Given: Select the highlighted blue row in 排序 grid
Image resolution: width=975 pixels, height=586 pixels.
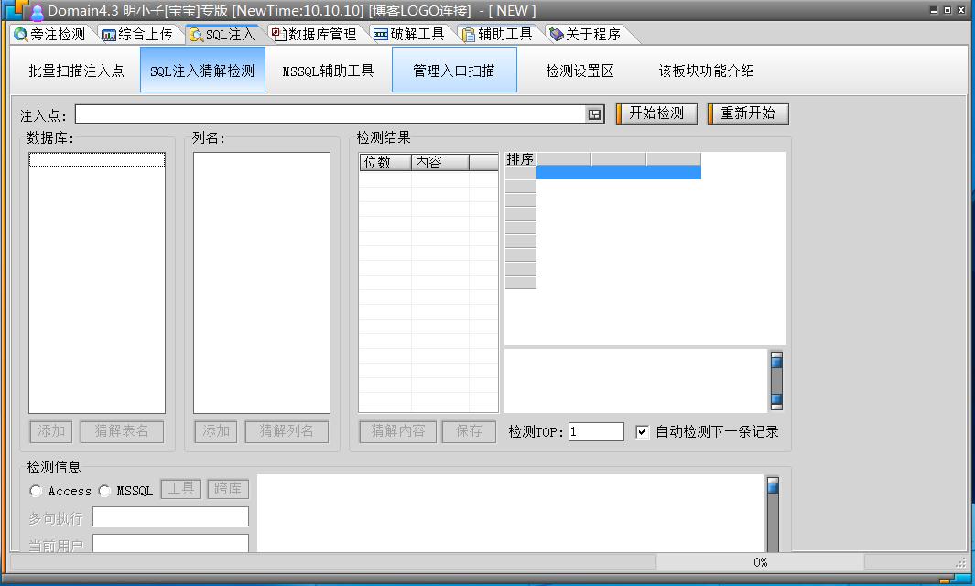Looking at the screenshot, I should coord(619,172).
